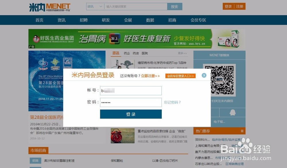Viewport: 287px width, 168px height.
Task: Click 注册 at the top right
Action: tap(239, 6)
